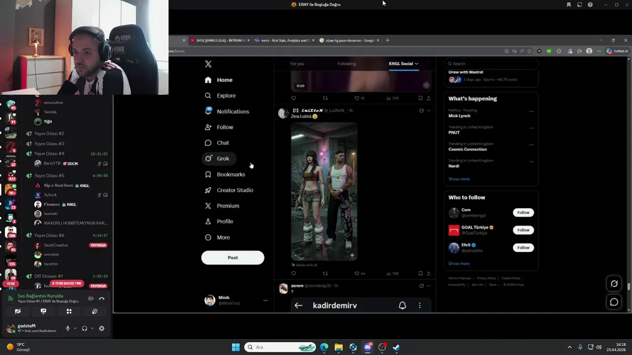Open Premium in the X sidebar
This screenshot has height=355, width=632.
222,206
